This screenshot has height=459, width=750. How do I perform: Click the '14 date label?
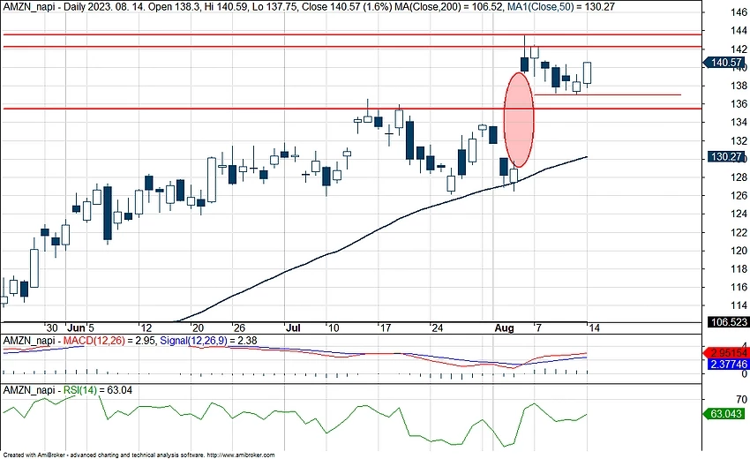tap(593, 327)
